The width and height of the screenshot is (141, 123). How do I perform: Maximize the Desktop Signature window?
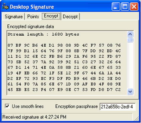(x=125, y=7)
